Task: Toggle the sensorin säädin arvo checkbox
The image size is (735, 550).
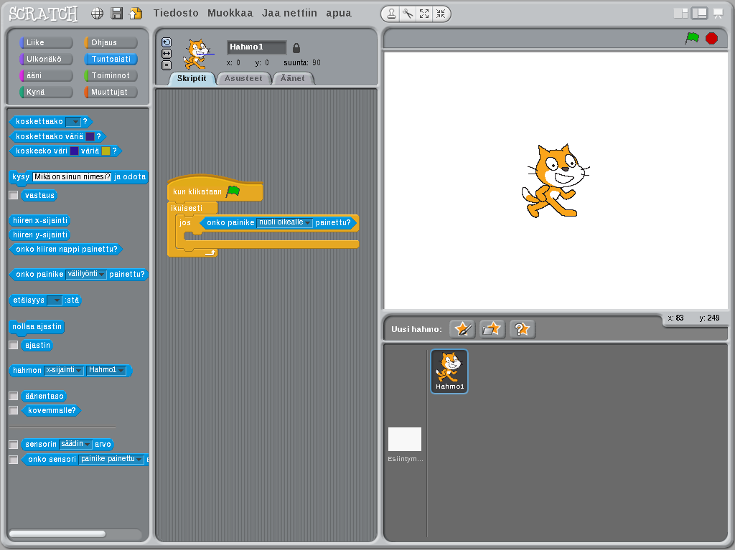Action: click(14, 444)
